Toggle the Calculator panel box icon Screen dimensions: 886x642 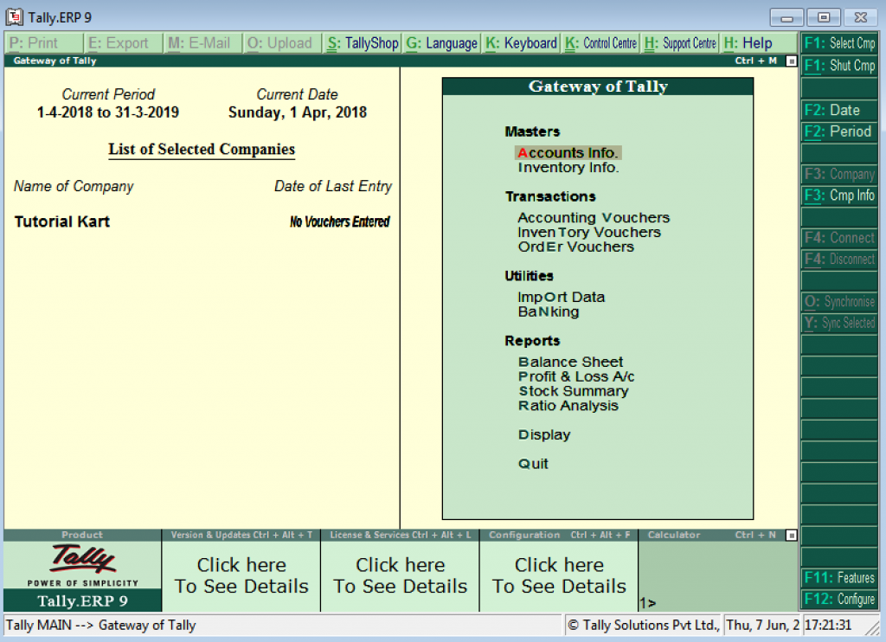[x=791, y=536]
